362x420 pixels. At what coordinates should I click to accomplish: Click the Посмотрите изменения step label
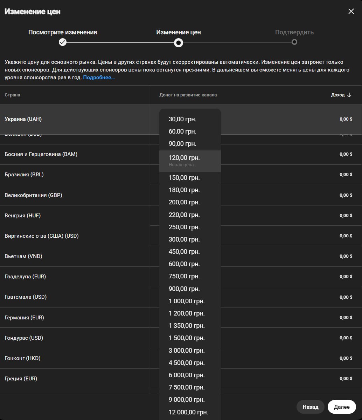pyautogui.click(x=63, y=32)
